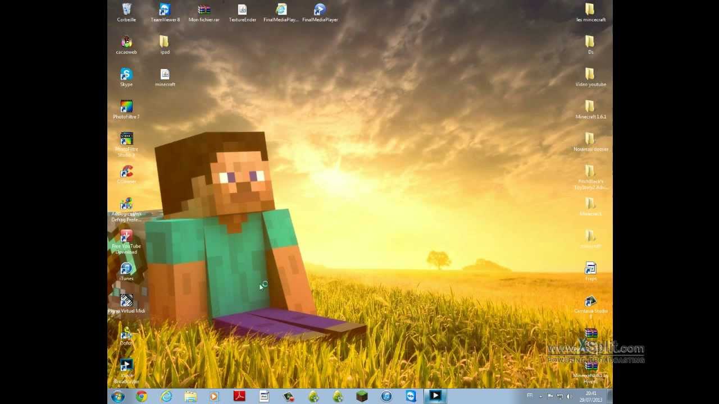Launch PhotoFiltre 7 desktop shortcut

(x=126, y=110)
